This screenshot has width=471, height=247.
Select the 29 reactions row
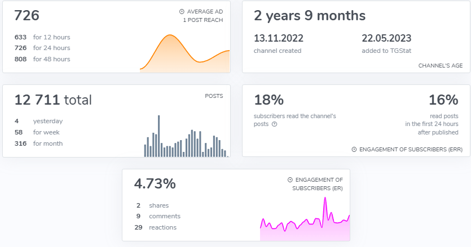(x=156, y=227)
